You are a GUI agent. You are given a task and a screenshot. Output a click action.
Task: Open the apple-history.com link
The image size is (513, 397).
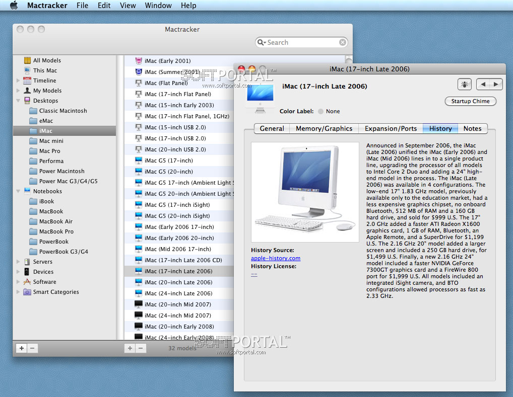pyautogui.click(x=276, y=258)
